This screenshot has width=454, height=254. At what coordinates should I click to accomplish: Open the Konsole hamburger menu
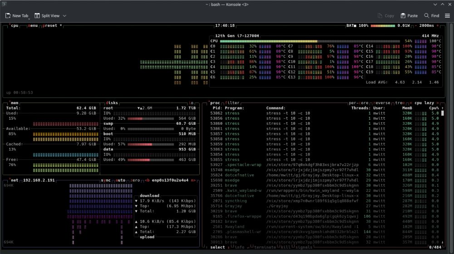[x=447, y=15]
